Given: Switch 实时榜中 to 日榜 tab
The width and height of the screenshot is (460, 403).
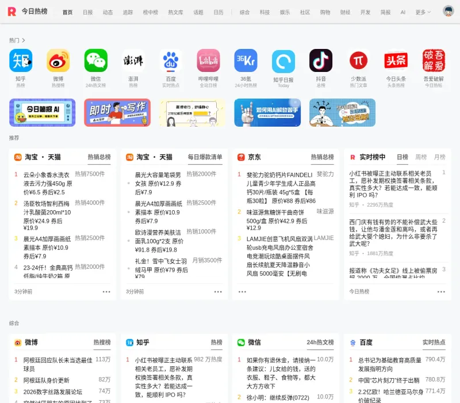Looking at the screenshot, I should (402, 157).
